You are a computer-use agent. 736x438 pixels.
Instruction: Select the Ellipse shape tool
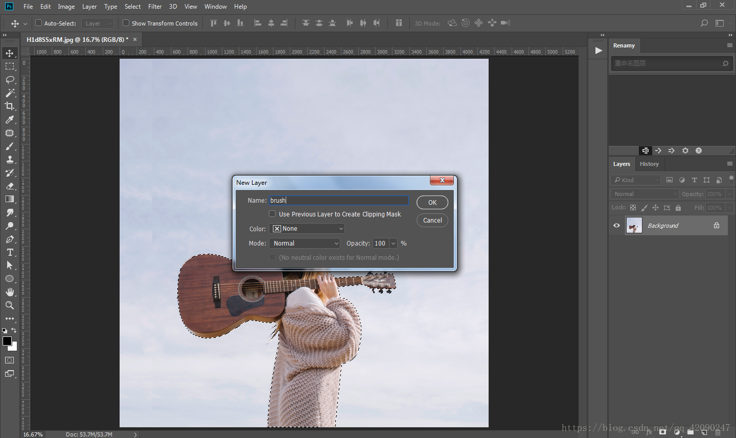10,279
